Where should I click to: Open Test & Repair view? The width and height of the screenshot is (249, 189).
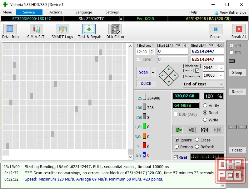tap(89, 31)
